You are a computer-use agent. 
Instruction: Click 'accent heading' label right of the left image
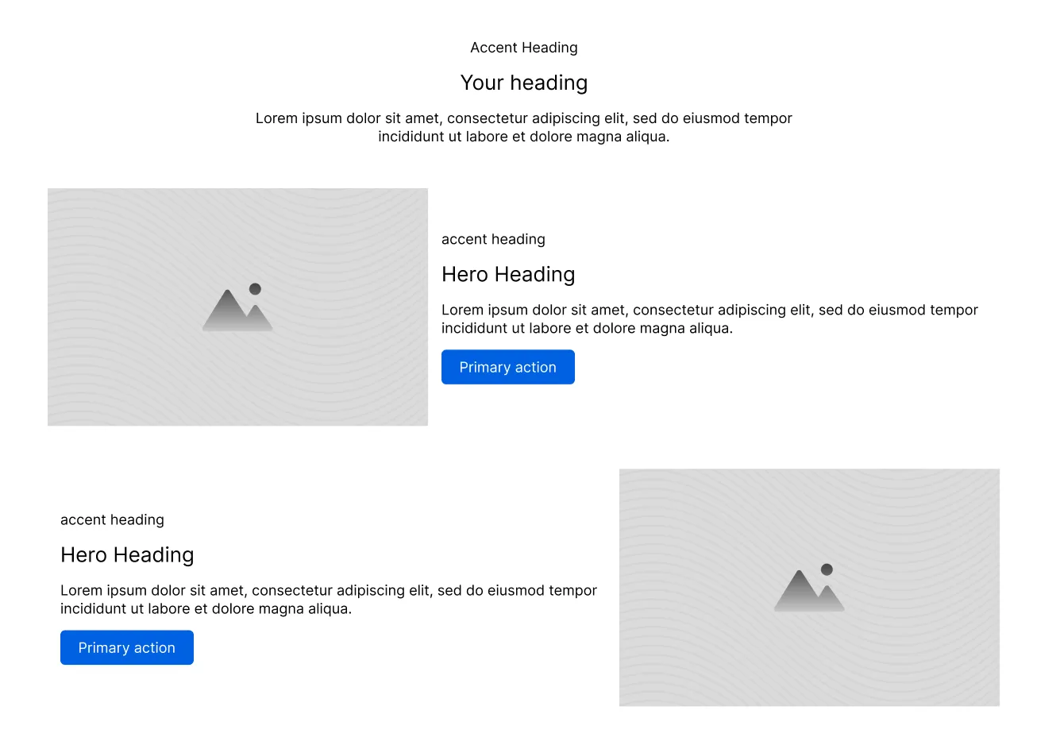click(x=493, y=239)
